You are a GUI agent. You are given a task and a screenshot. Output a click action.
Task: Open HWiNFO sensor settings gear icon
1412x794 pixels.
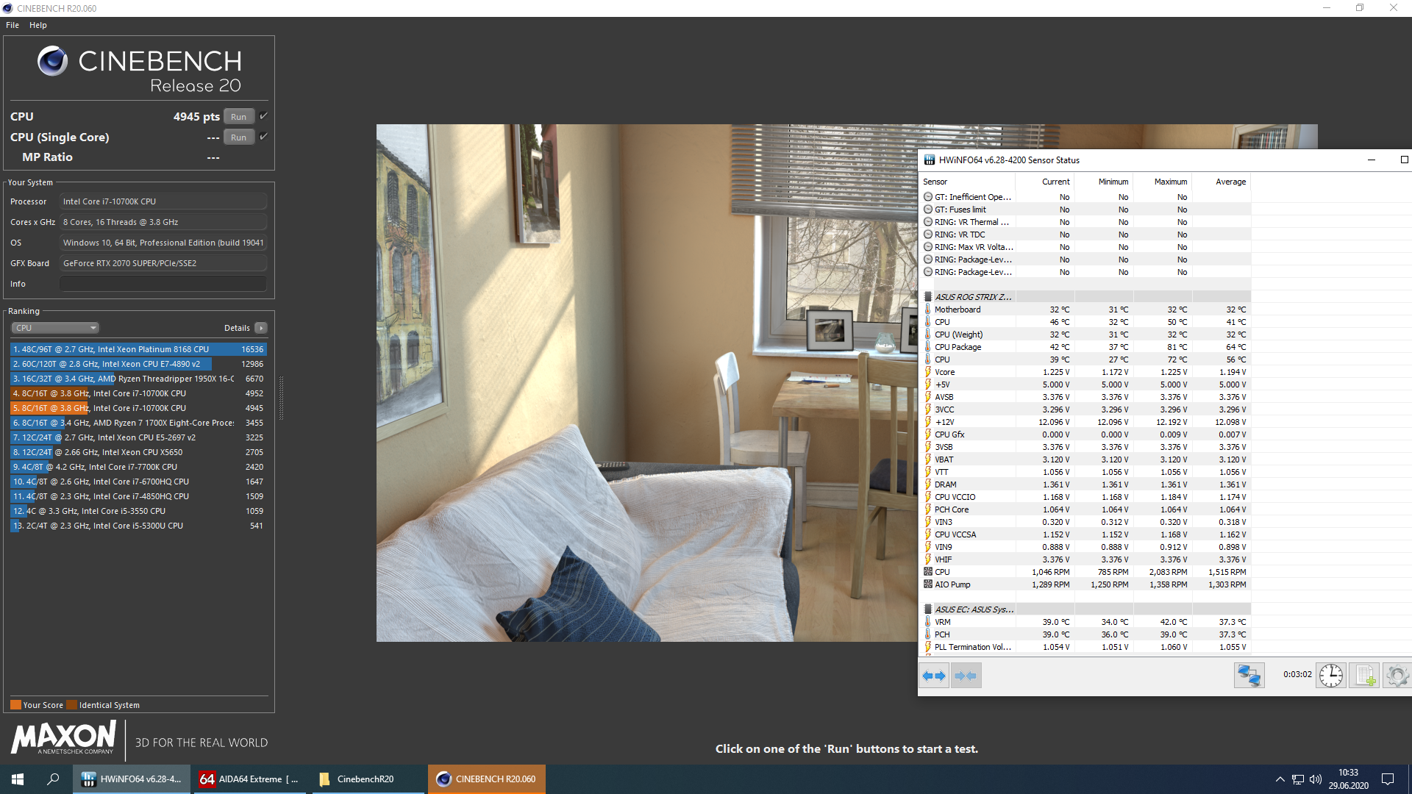(x=1397, y=676)
